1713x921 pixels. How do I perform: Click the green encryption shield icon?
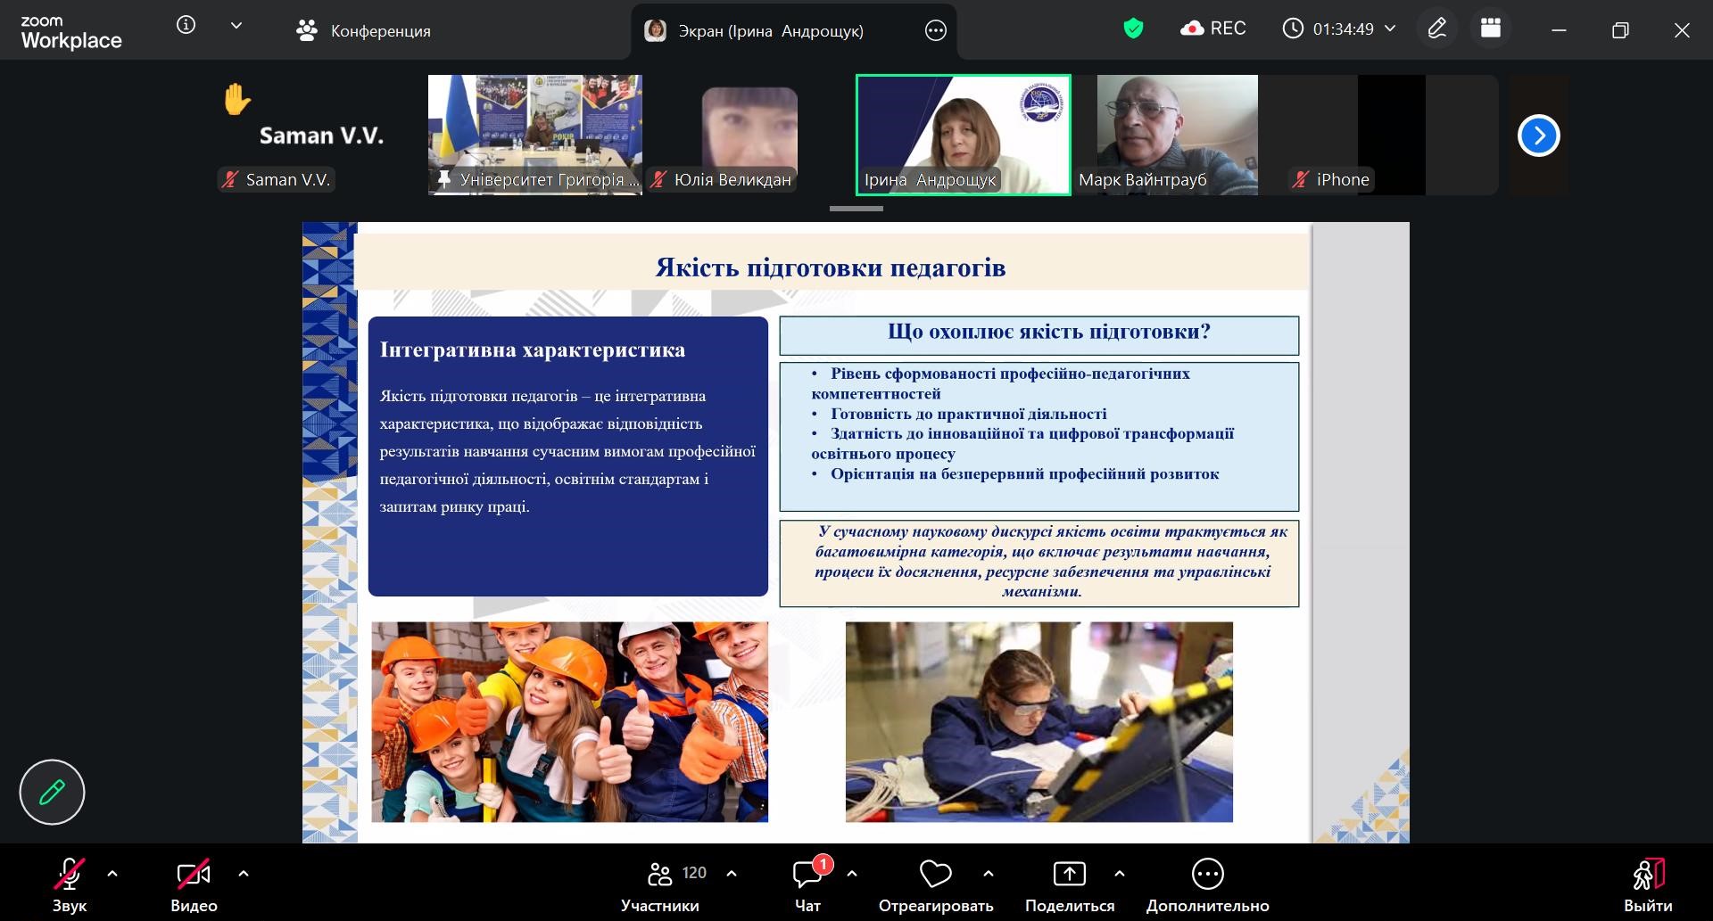tap(1133, 29)
